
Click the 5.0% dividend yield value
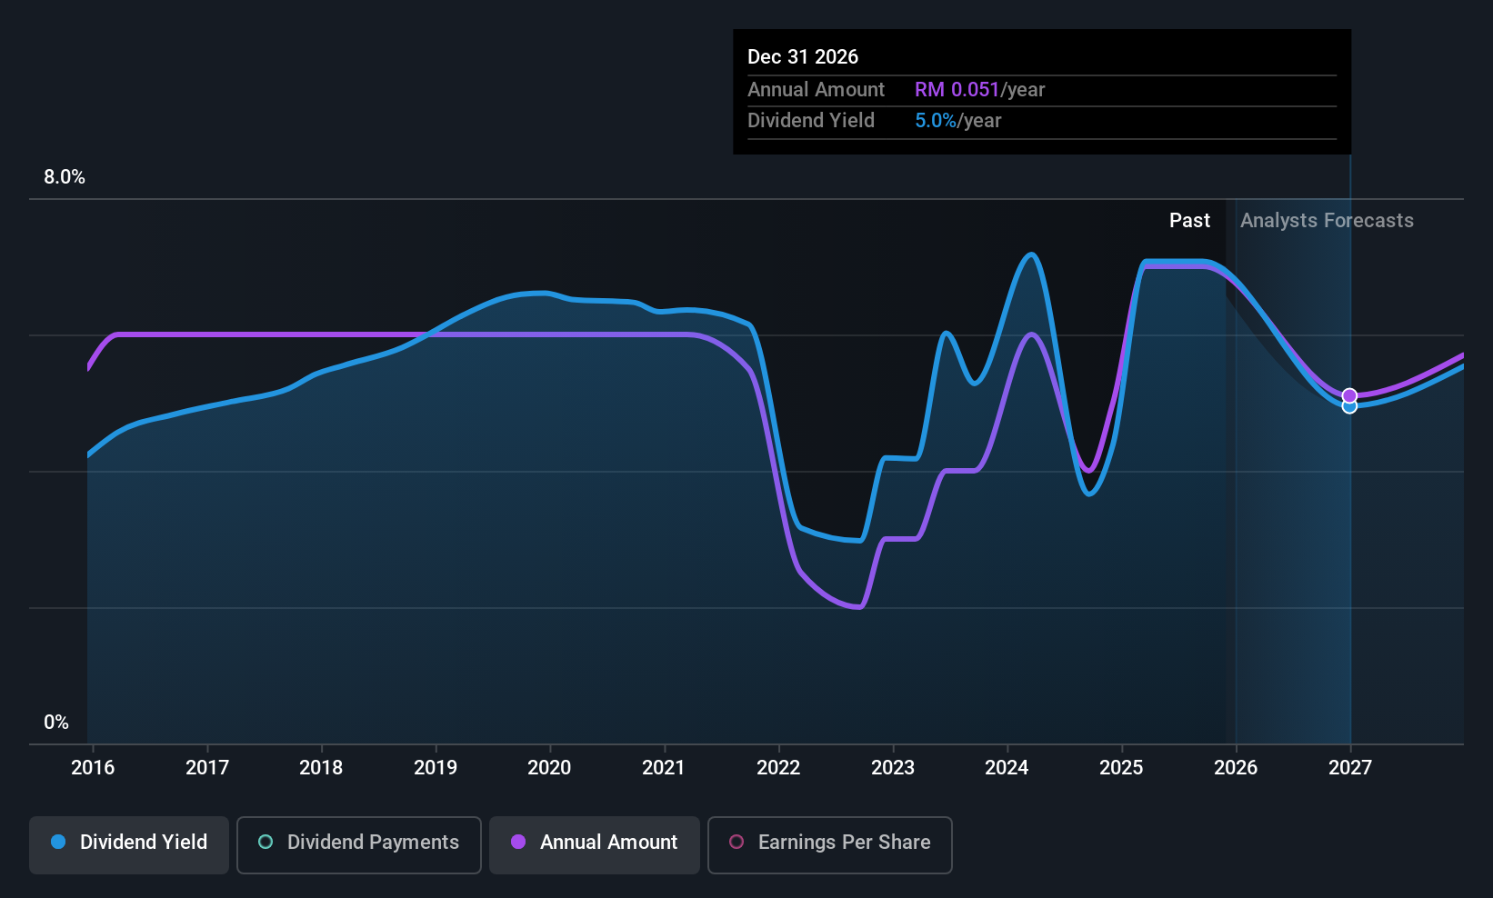(x=936, y=121)
